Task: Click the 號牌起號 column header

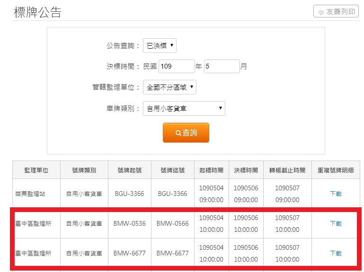Action: coord(129,170)
